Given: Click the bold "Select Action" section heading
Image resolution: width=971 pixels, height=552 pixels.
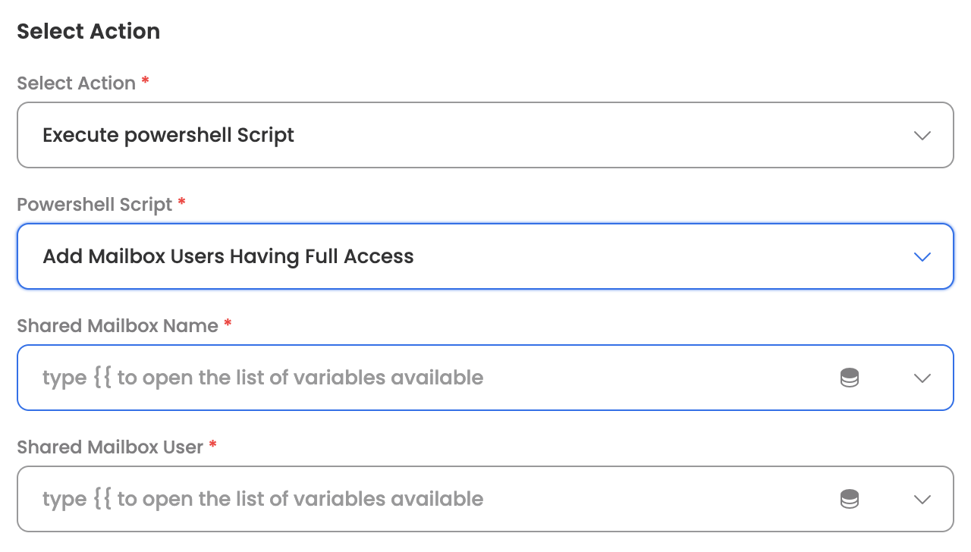Looking at the screenshot, I should click(x=88, y=31).
